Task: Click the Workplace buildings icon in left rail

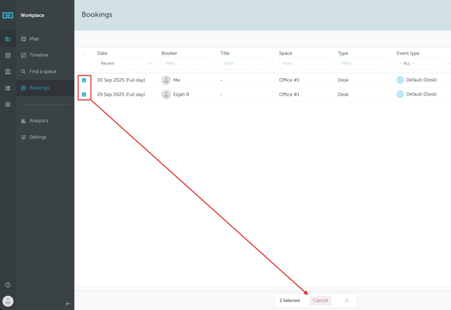Action: 8,39
